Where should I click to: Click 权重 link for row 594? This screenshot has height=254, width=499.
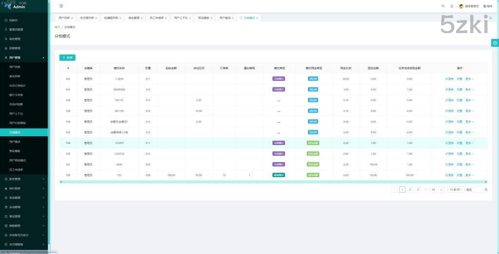click(x=460, y=143)
